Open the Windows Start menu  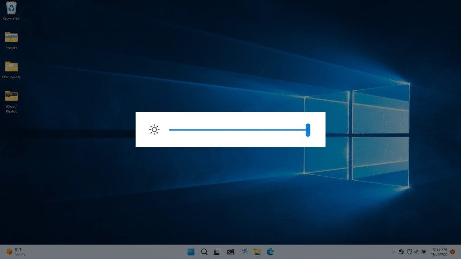[191, 252]
